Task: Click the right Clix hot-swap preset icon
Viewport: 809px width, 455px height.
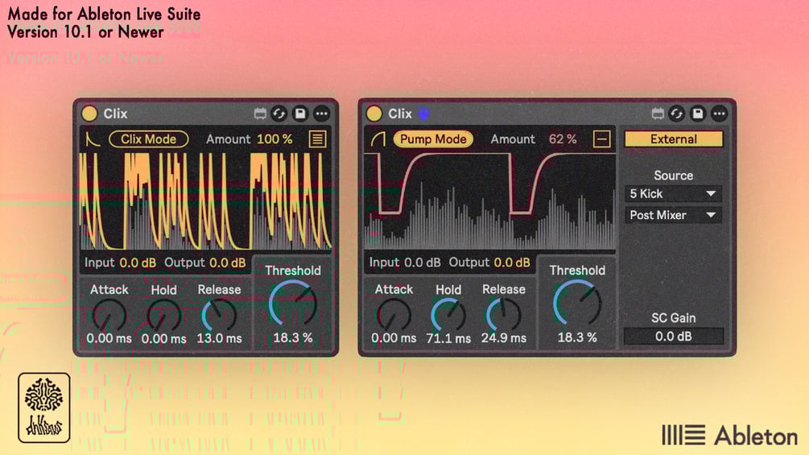Action: coord(676,114)
